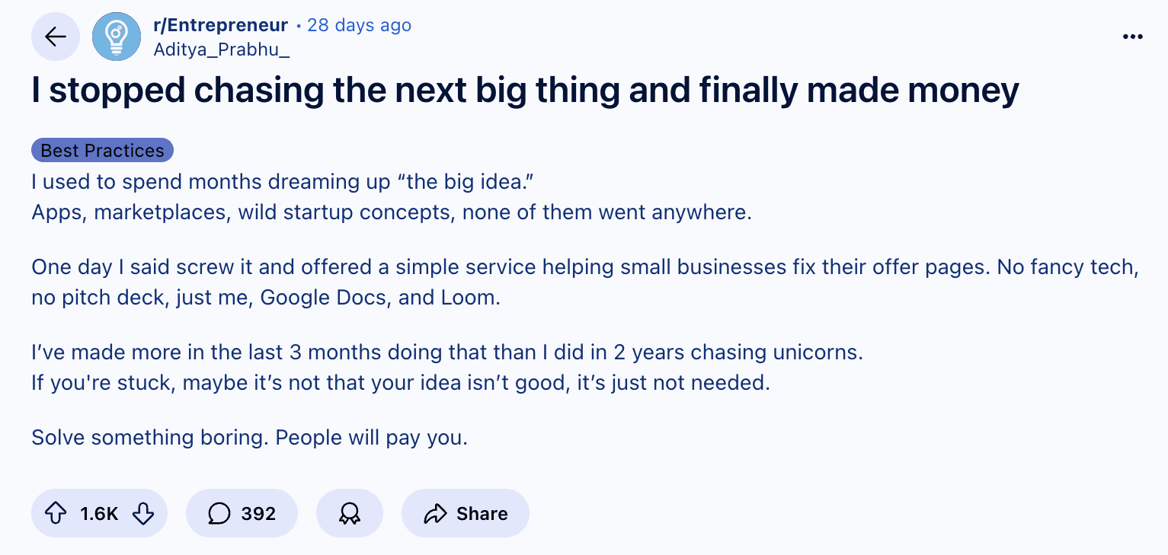
Task: Visit the r/Entrepreneur community link
Action: [220, 25]
